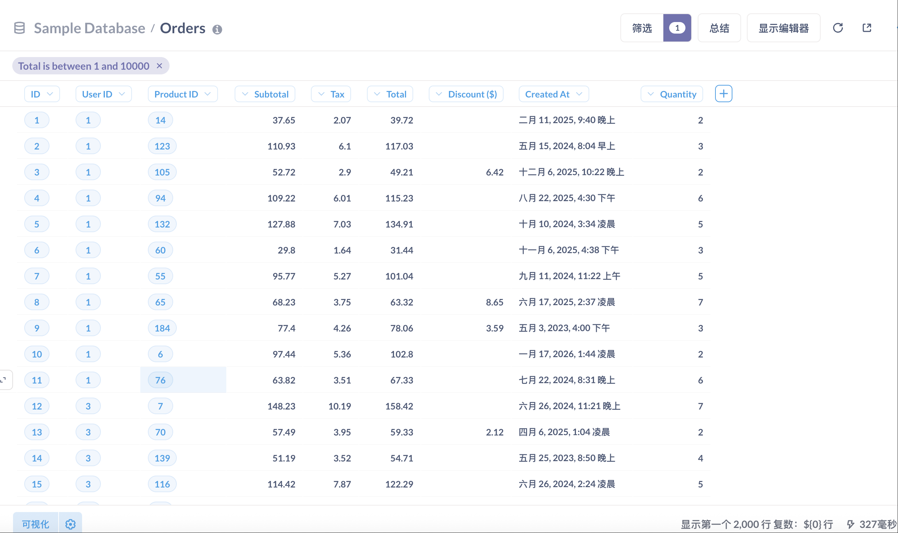This screenshot has height=533, width=898.
Task: Expand the Product ID column menu
Action: click(x=183, y=94)
